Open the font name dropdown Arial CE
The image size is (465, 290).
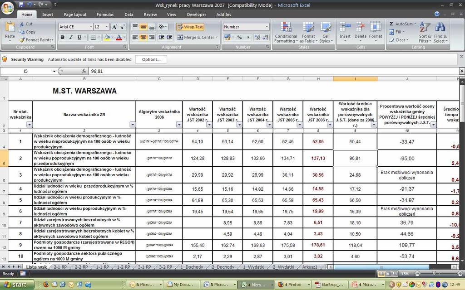pyautogui.click(x=91, y=27)
